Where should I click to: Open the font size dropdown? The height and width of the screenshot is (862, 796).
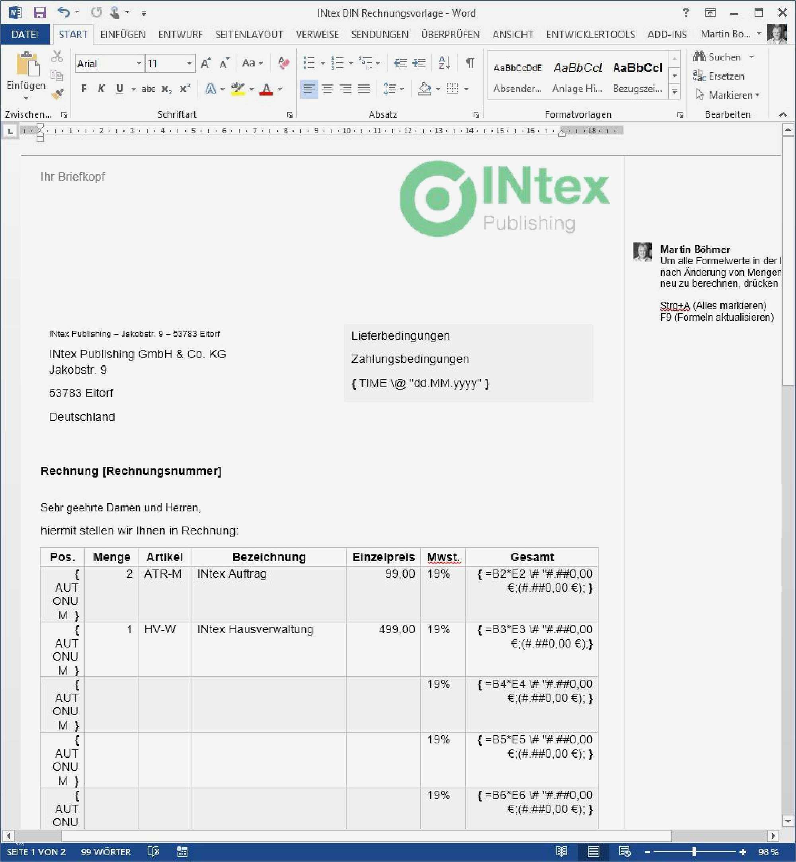[188, 63]
